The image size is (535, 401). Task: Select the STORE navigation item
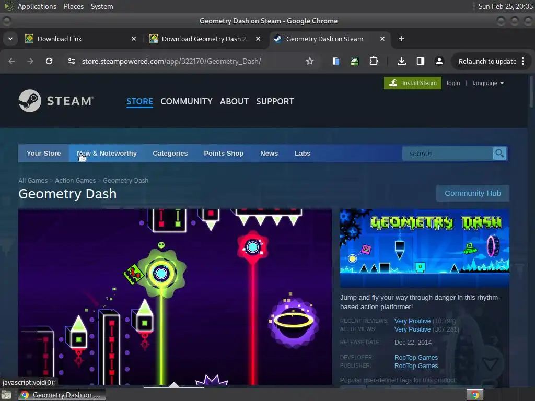(x=139, y=101)
